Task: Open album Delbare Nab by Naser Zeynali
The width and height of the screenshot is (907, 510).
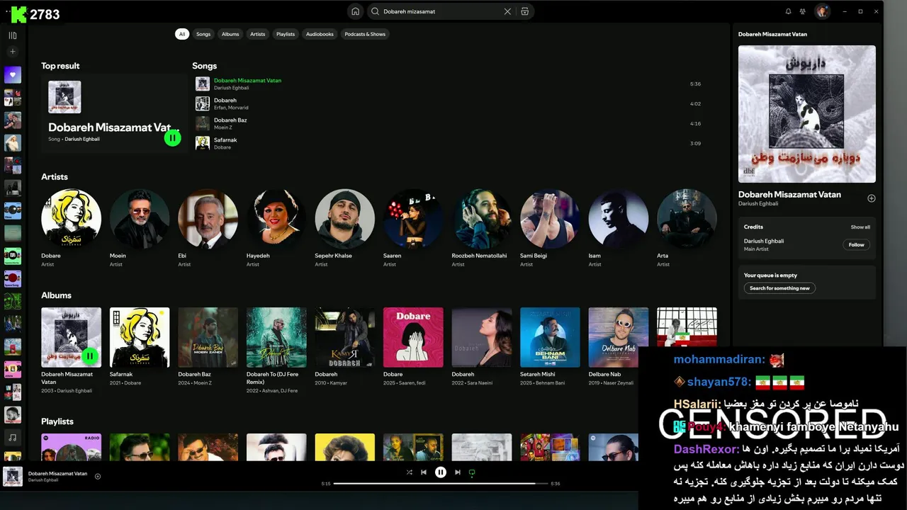Action: [x=619, y=337]
